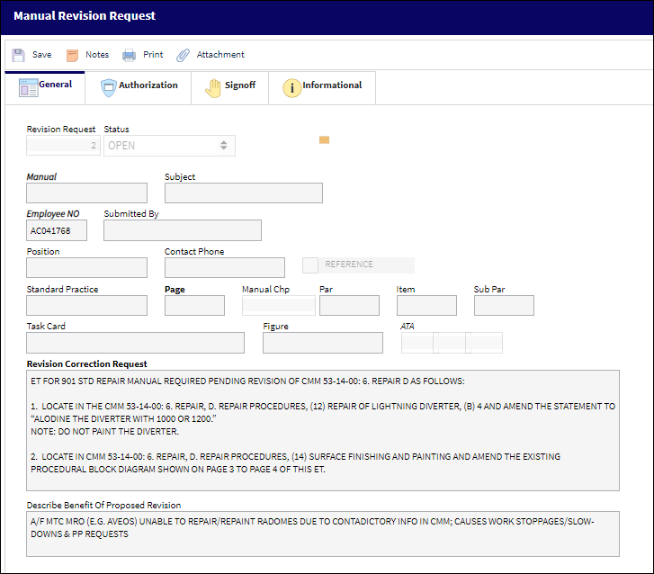This screenshot has width=654, height=574.
Task: Open the Signoff tab
Action: pyautogui.click(x=229, y=87)
